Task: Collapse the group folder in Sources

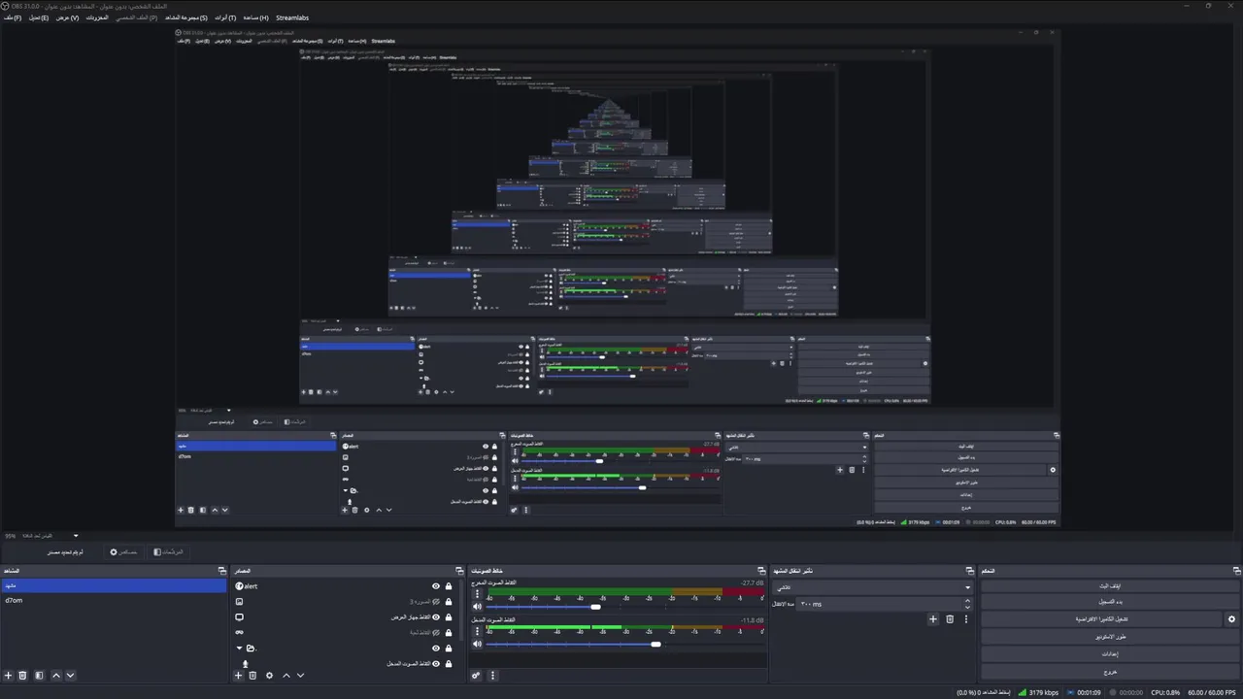Action: tap(240, 648)
